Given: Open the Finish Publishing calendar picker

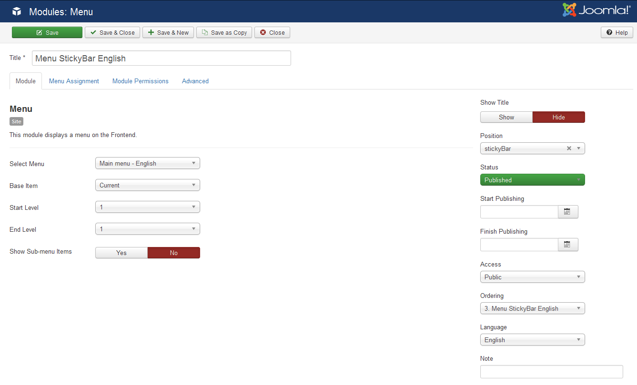Looking at the screenshot, I should click(567, 245).
